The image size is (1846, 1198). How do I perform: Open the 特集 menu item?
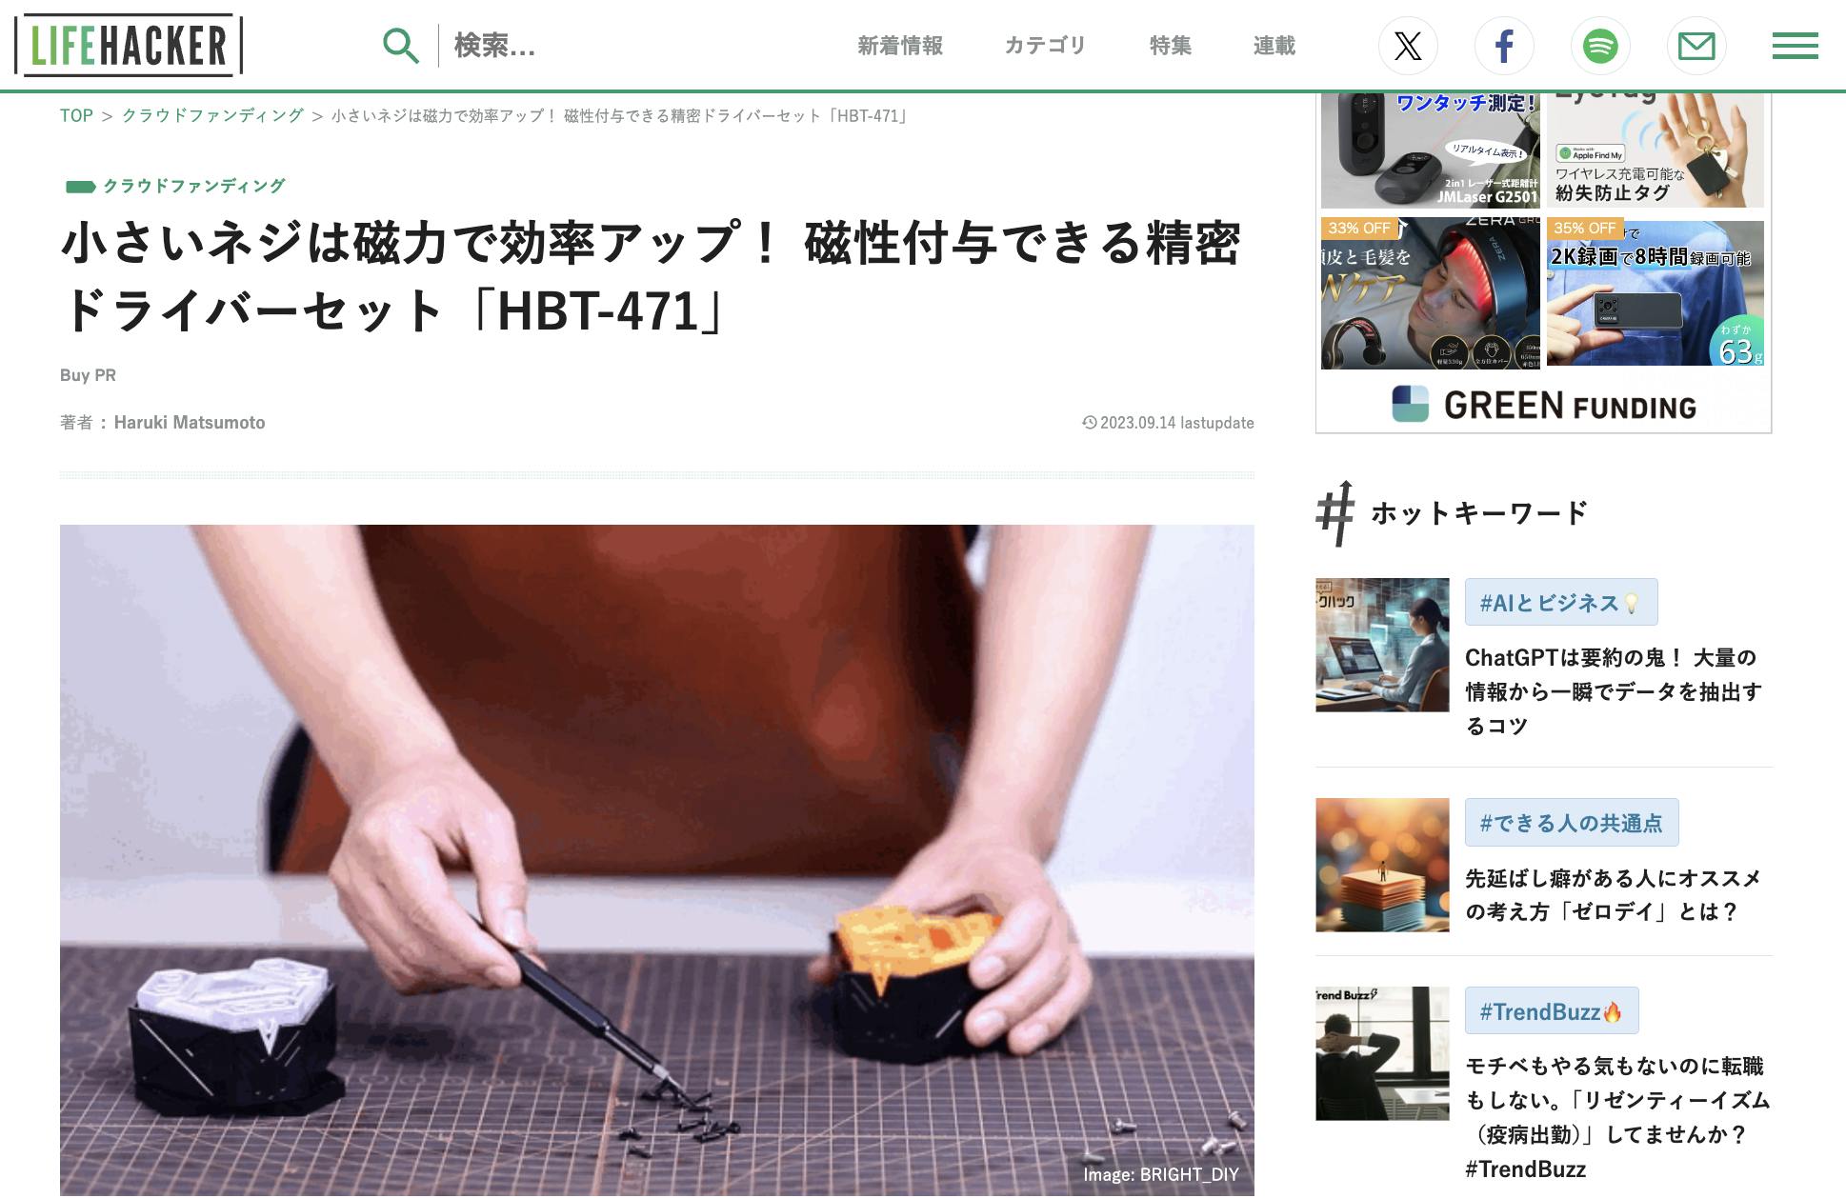(x=1170, y=46)
